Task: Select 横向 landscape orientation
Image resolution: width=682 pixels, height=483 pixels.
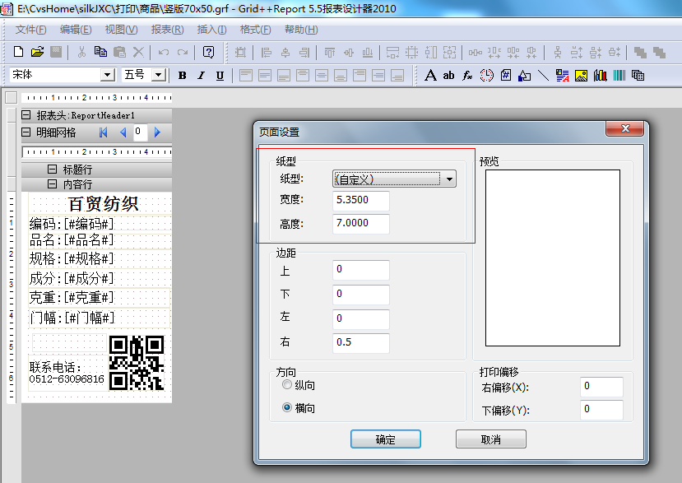Action: click(287, 408)
